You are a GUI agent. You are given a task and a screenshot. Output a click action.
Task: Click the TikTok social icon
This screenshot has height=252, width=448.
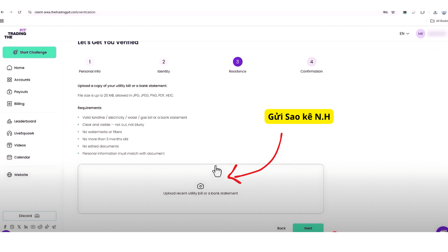coord(47,227)
